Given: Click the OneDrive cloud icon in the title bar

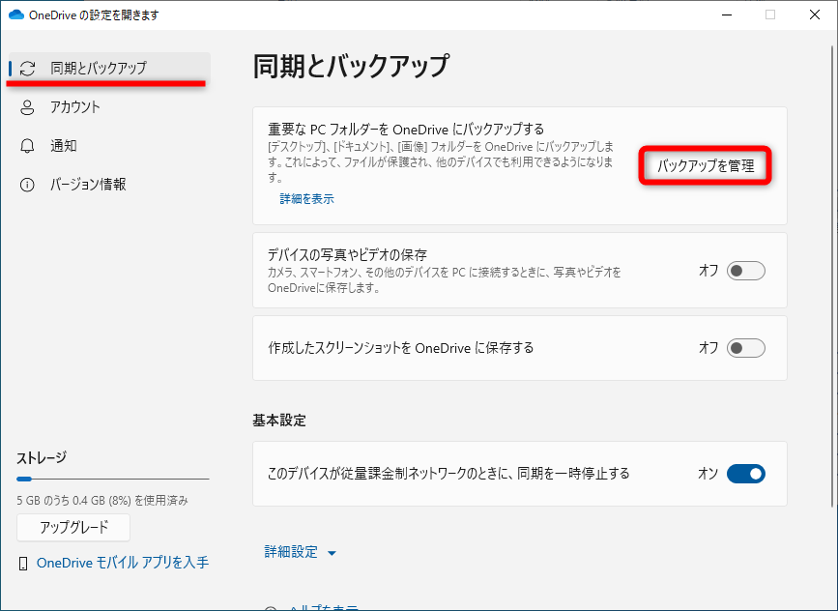Looking at the screenshot, I should pyautogui.click(x=14, y=15).
